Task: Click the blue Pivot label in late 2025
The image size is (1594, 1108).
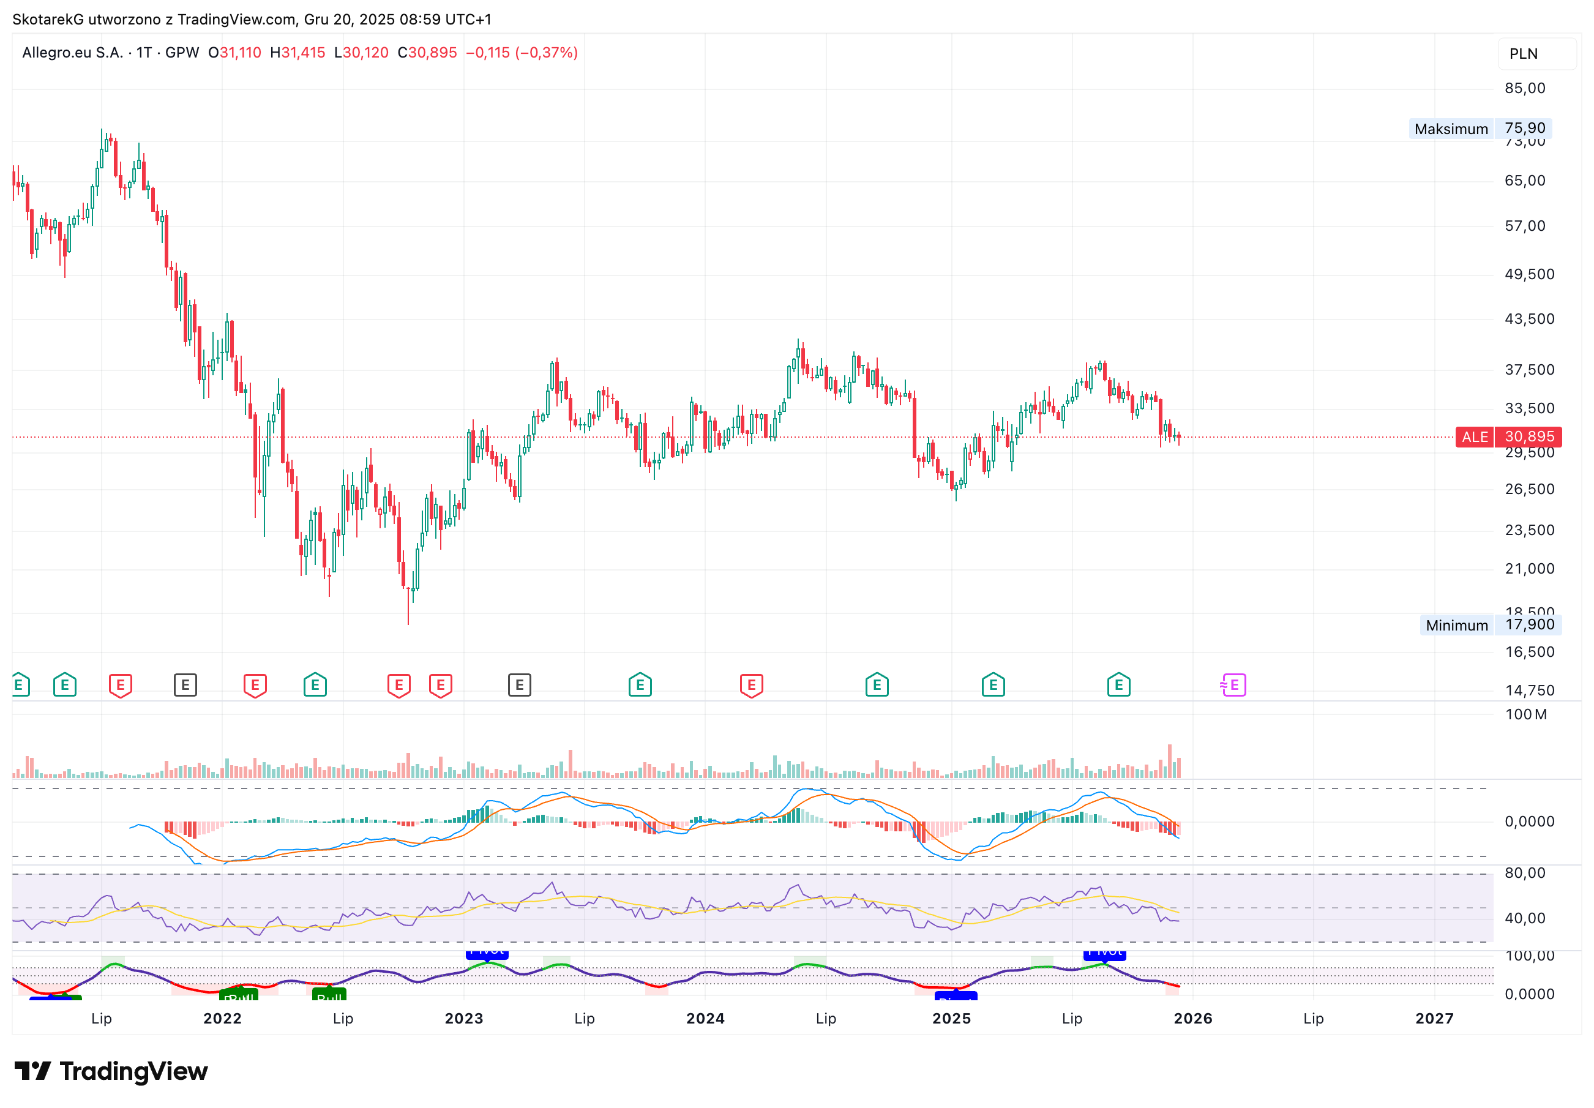Action: click(1104, 954)
